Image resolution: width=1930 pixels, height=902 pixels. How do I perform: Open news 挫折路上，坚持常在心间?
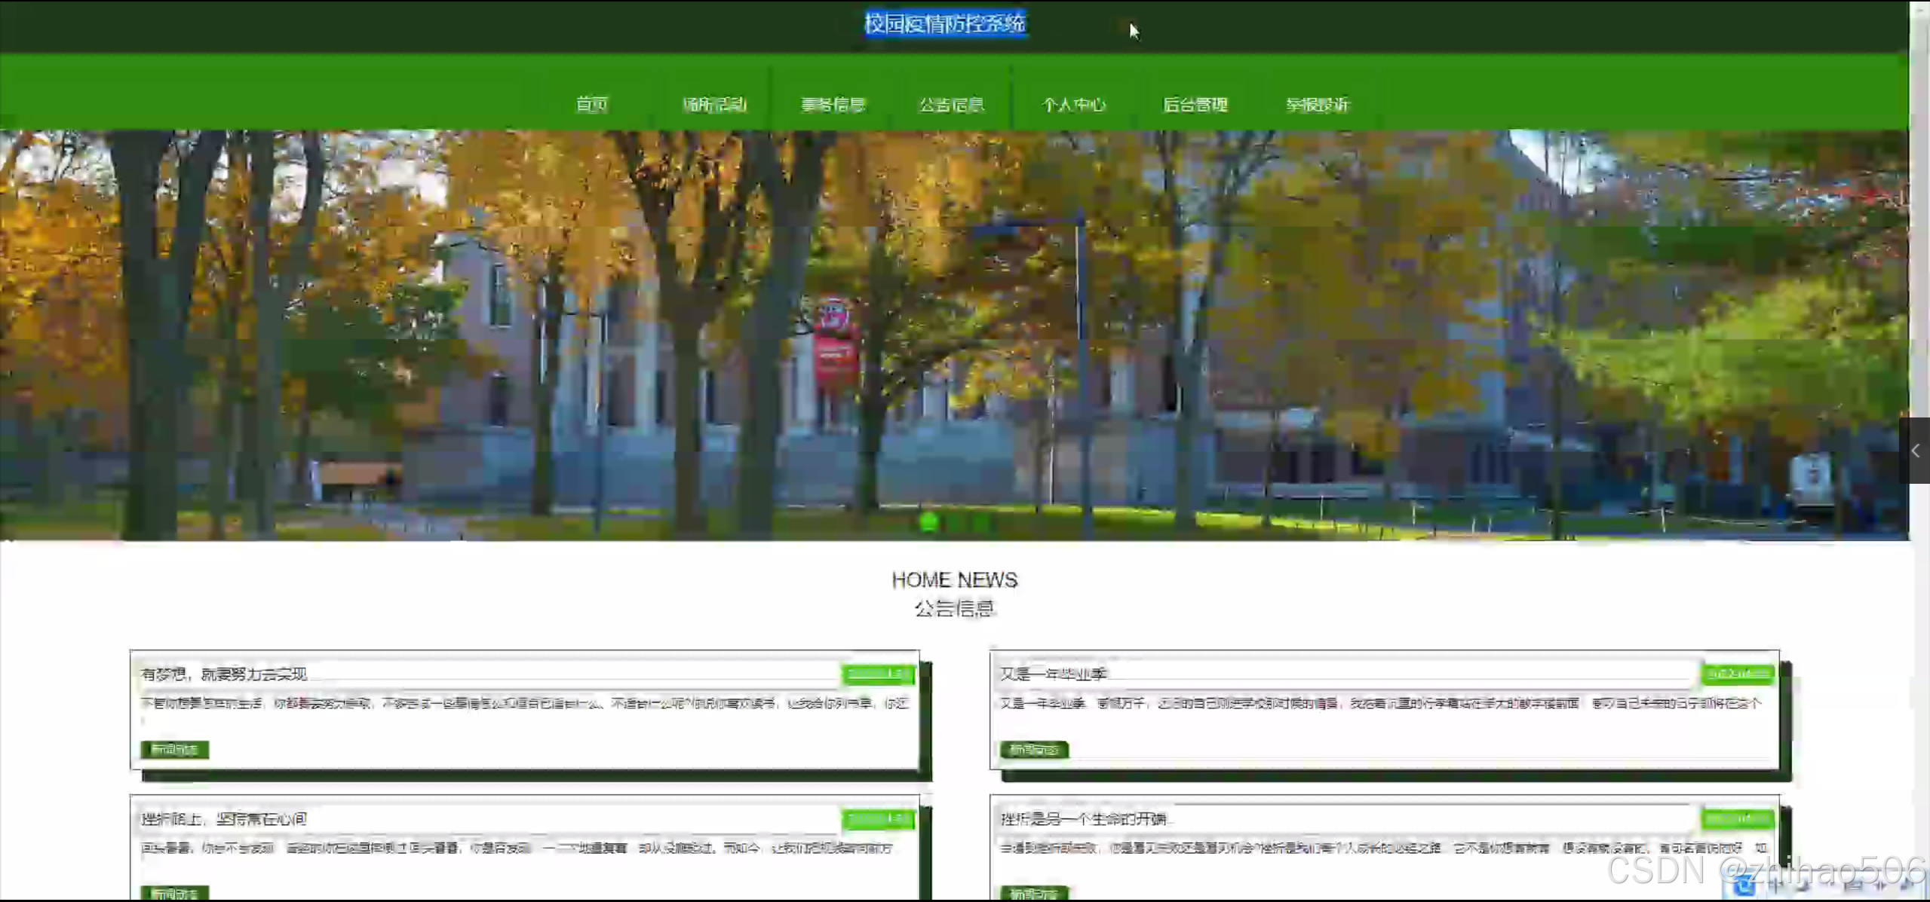point(224,818)
